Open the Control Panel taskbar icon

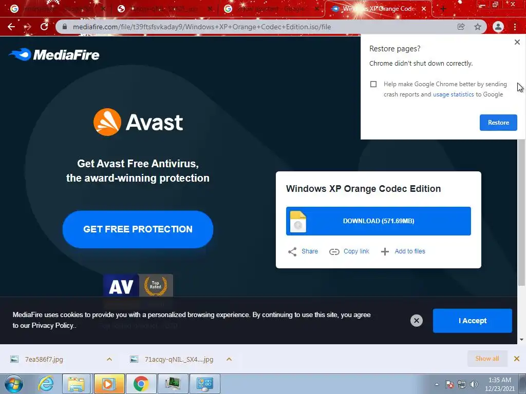(205, 384)
